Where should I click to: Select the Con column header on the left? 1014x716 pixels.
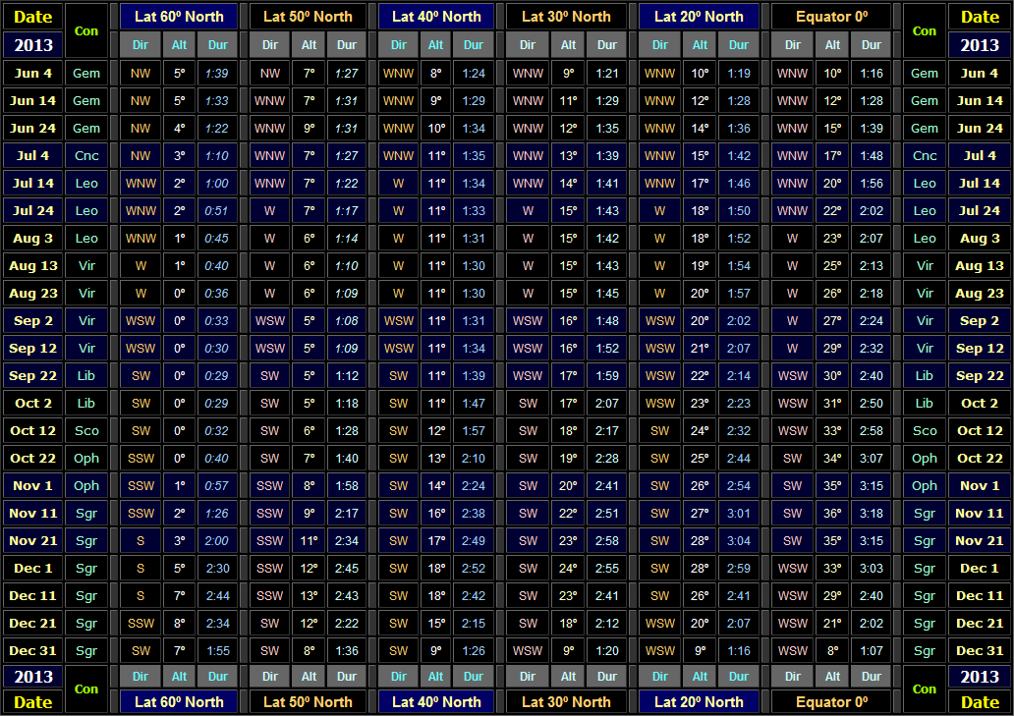click(x=86, y=30)
